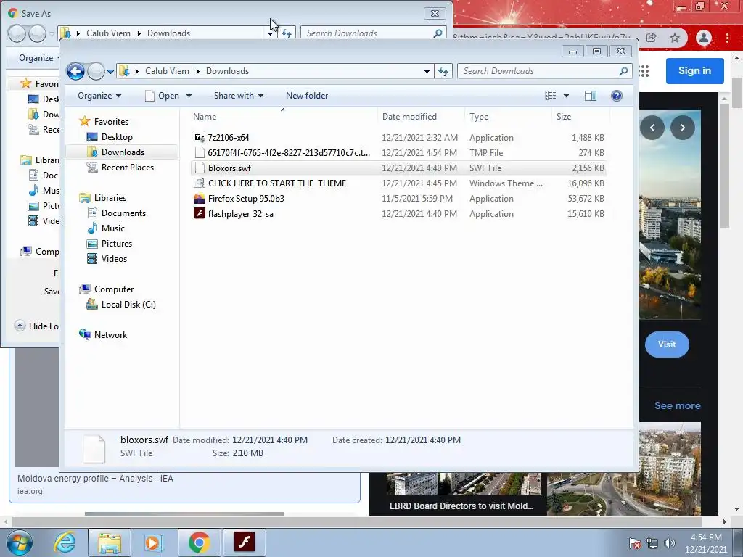Select CLICK HERE TO START THE THEME file
This screenshot has width=743, height=557.
[399, 183]
